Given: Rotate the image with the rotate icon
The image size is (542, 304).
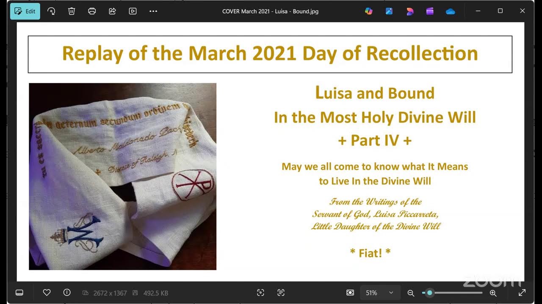Looking at the screenshot, I should pos(51,11).
